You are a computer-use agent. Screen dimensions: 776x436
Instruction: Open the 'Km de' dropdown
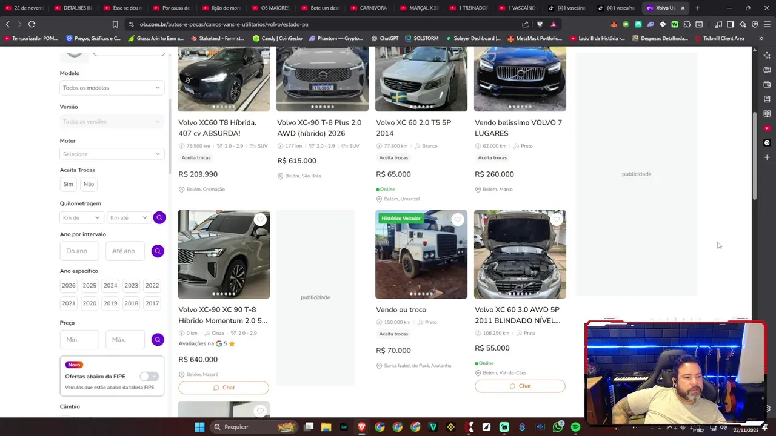coord(82,217)
